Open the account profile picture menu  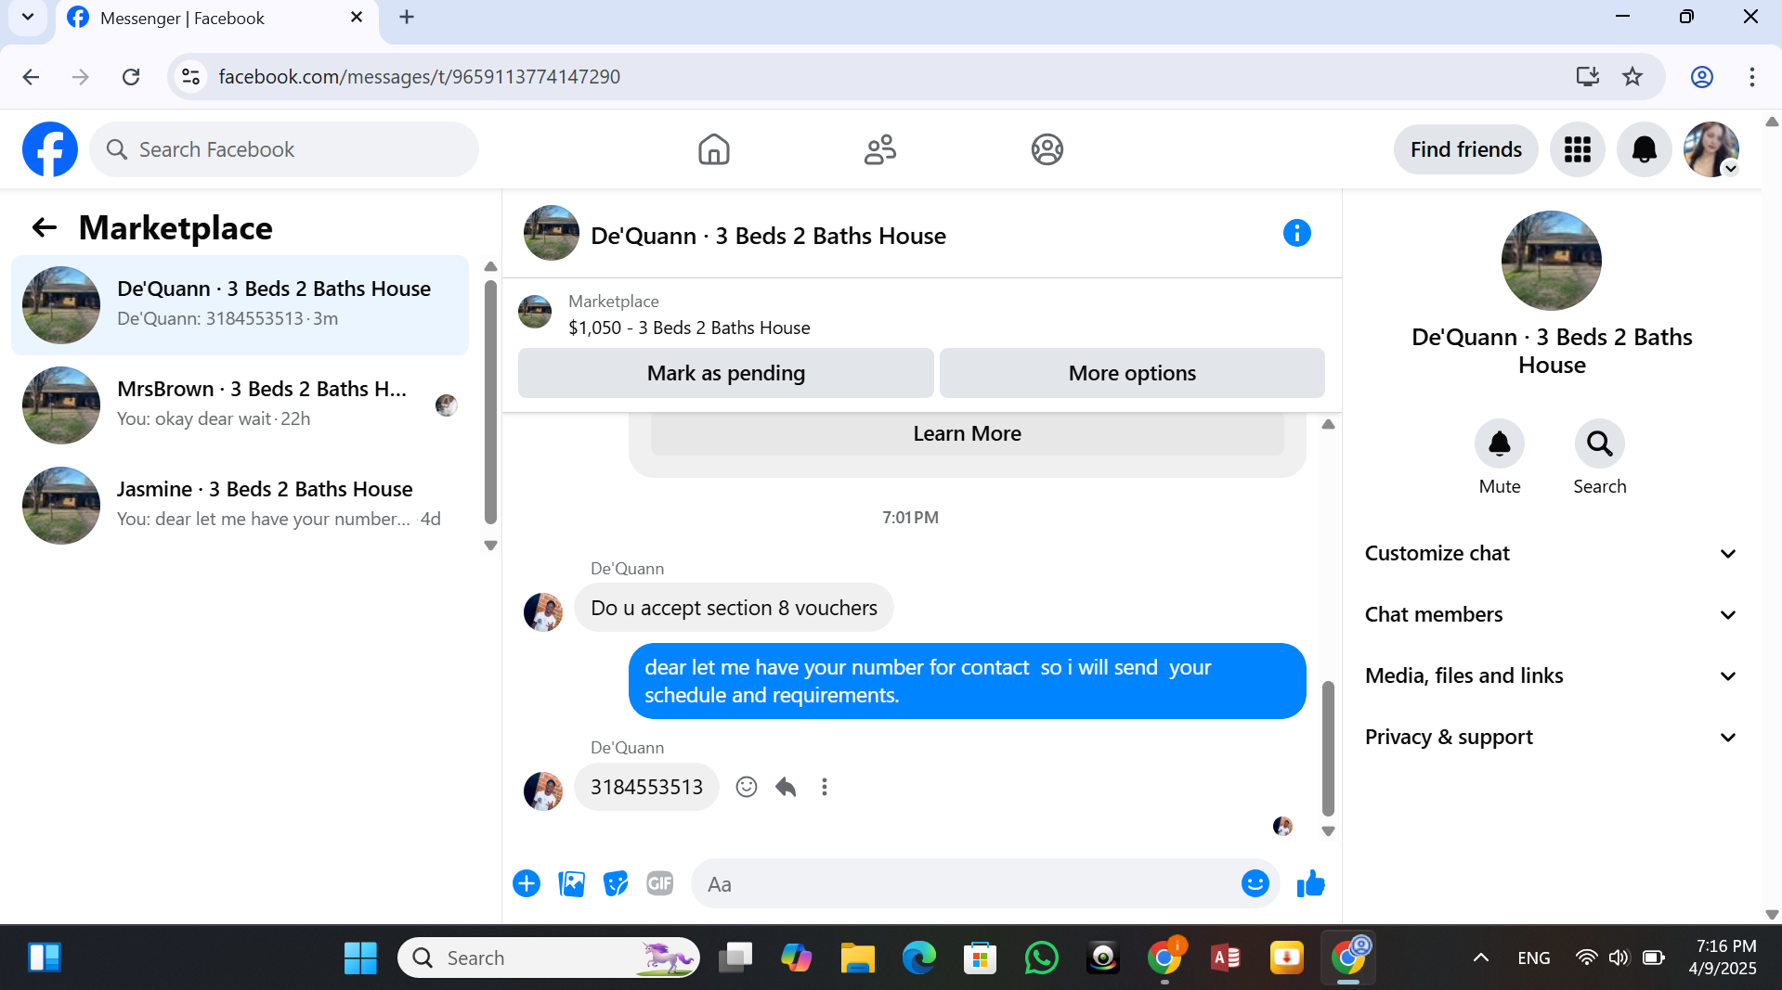[x=1711, y=149]
